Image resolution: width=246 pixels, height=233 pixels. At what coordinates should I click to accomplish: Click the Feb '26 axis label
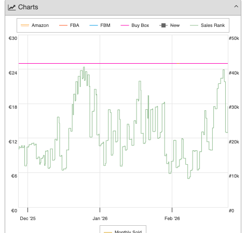point(172,219)
